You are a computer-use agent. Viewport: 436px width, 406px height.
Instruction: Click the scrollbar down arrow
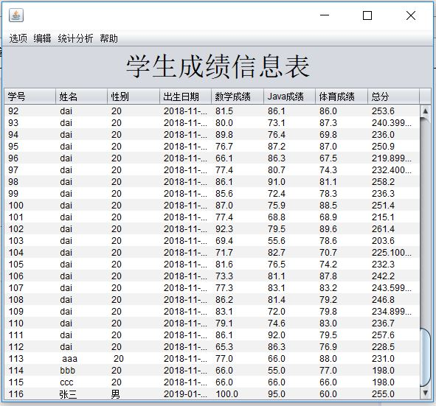[425, 393]
